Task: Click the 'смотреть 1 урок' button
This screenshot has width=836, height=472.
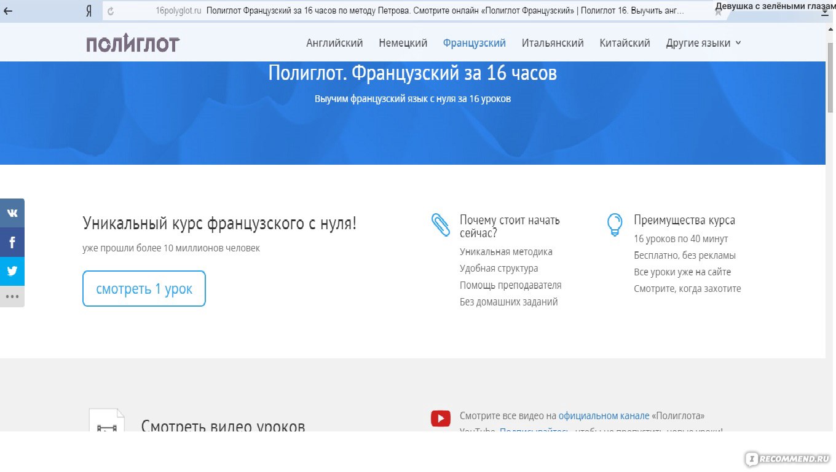Action: [x=144, y=288]
